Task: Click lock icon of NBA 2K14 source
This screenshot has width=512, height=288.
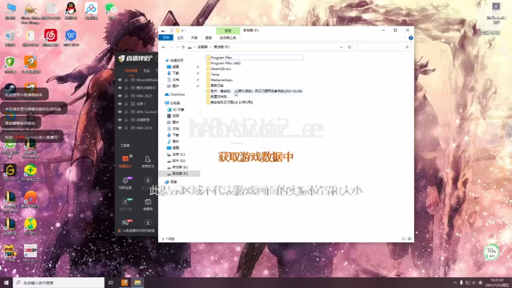Action: pyautogui.click(x=126, y=128)
